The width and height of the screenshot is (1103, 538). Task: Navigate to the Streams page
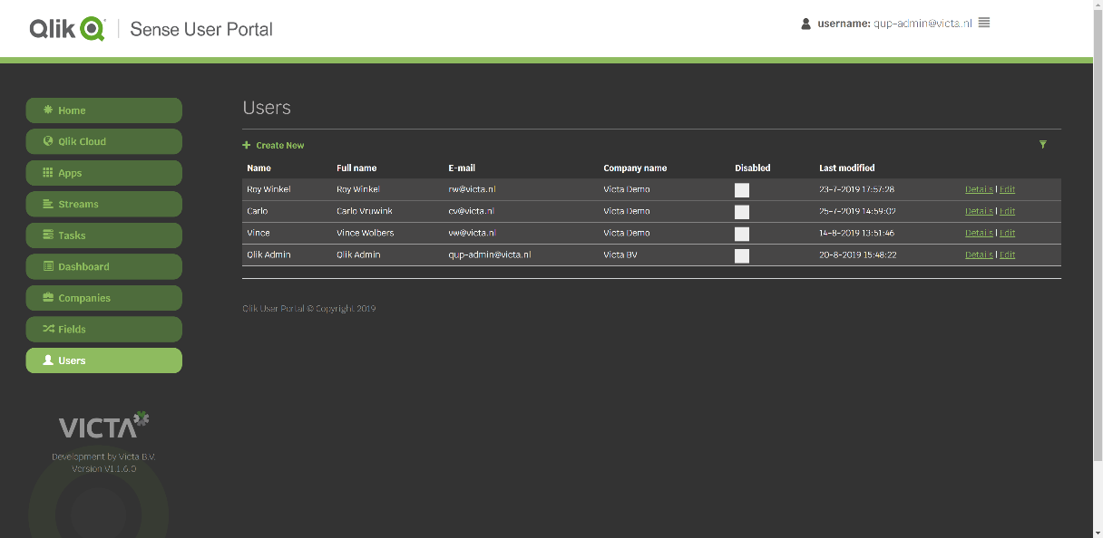point(104,204)
